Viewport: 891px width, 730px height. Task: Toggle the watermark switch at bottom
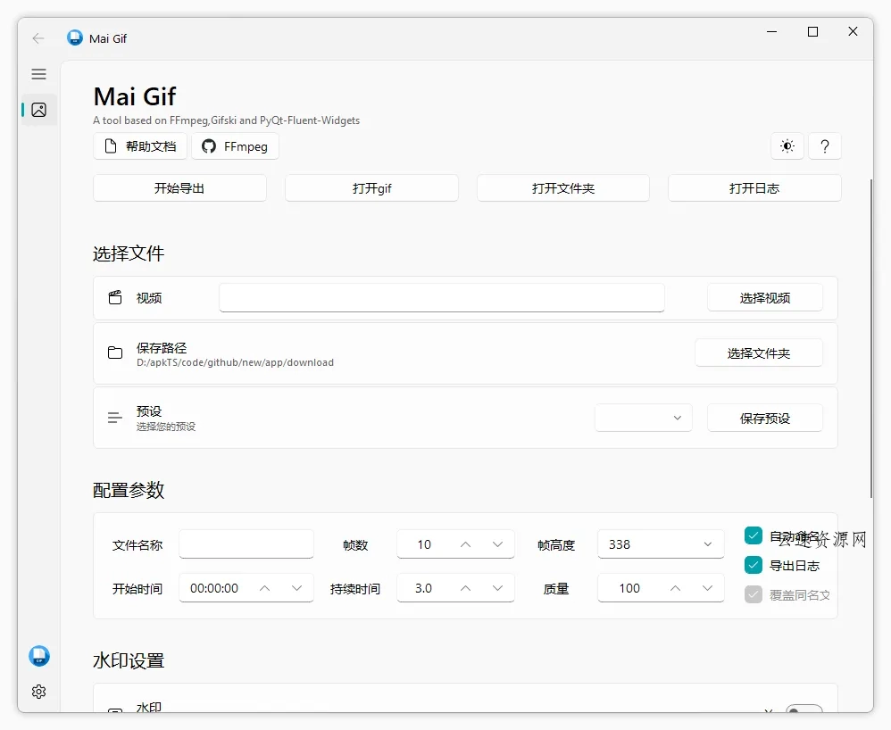point(804,710)
